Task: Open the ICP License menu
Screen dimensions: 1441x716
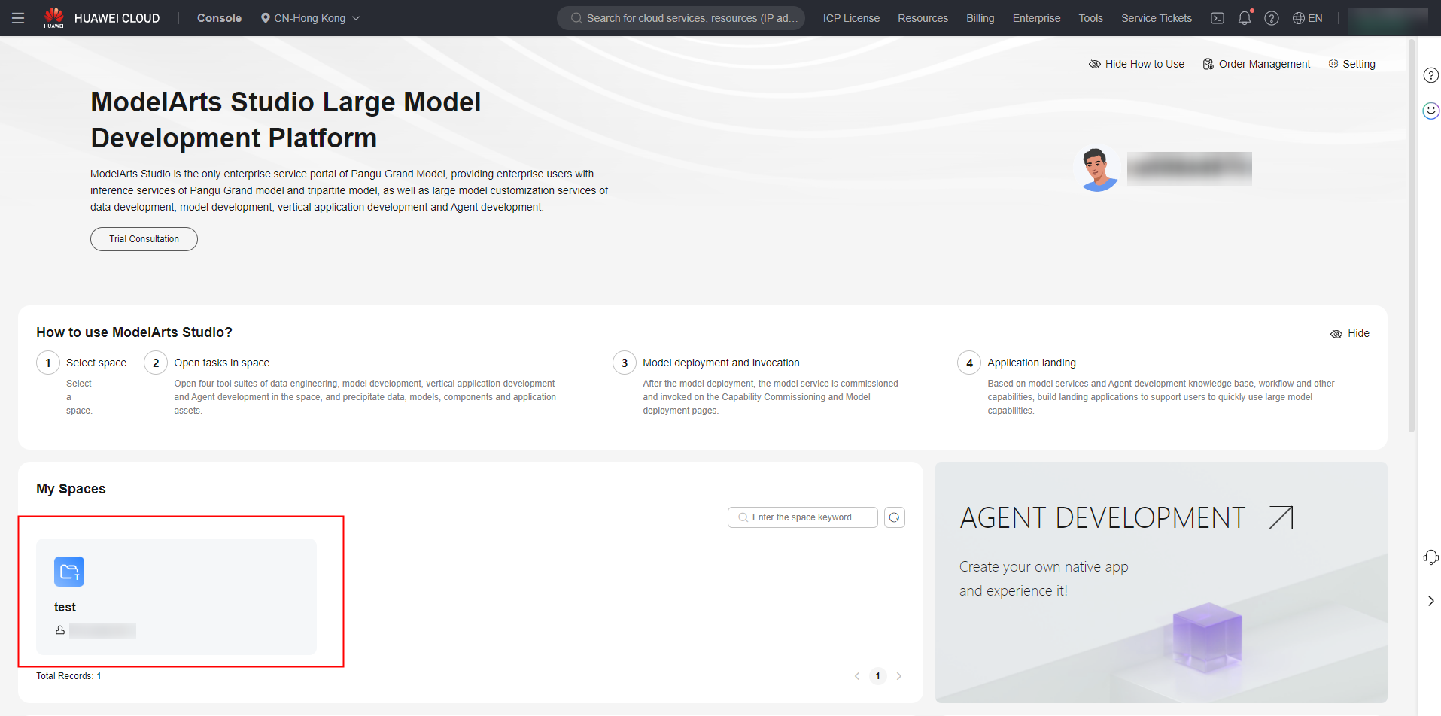Action: (851, 18)
